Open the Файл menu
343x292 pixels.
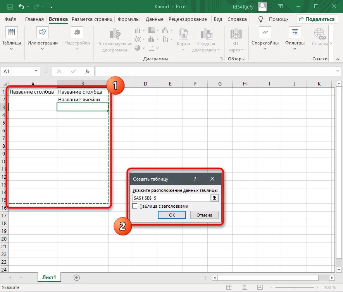(x=10, y=19)
